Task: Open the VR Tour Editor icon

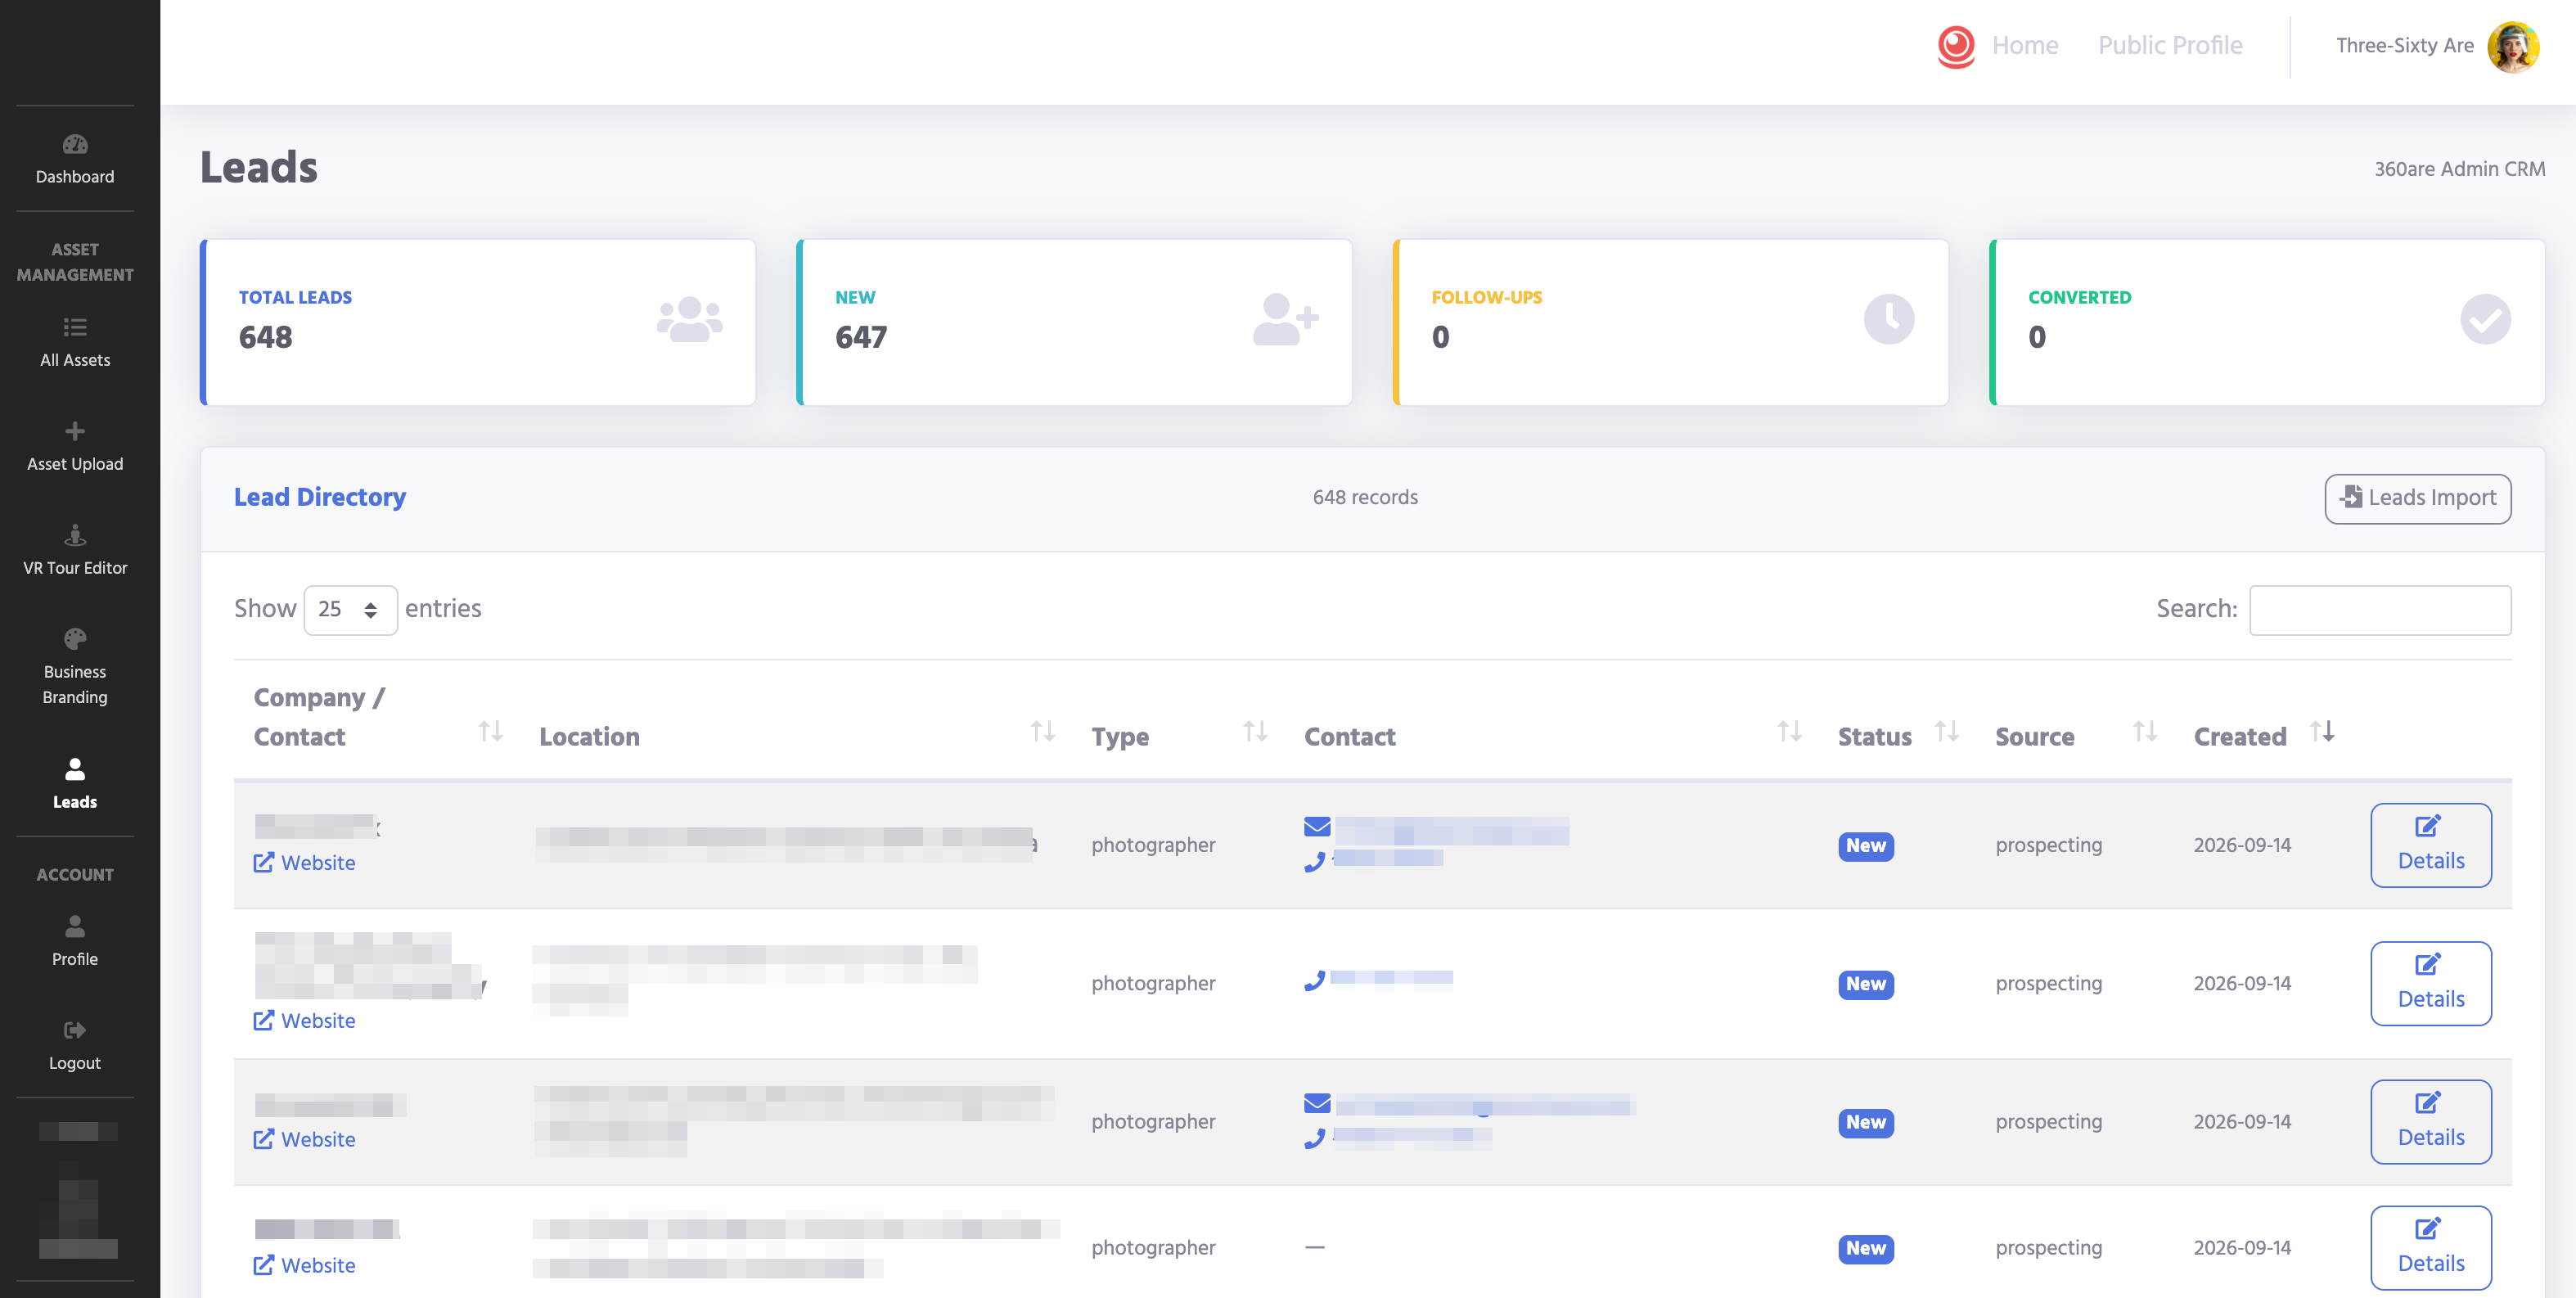Action: click(75, 535)
